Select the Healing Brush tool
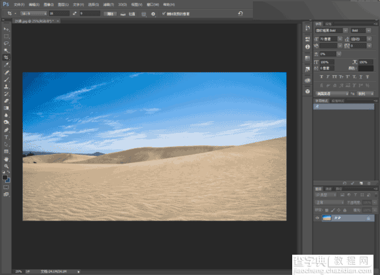The height and width of the screenshot is (275, 380). click(6, 72)
